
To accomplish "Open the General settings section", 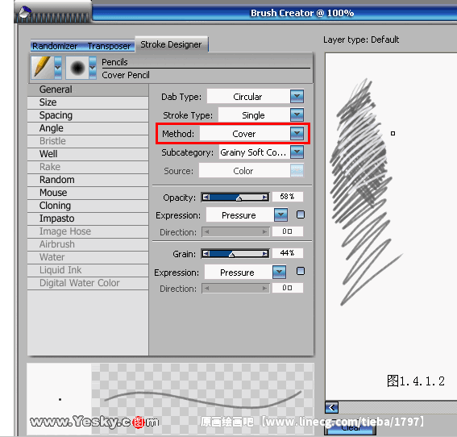I will (x=88, y=89).
